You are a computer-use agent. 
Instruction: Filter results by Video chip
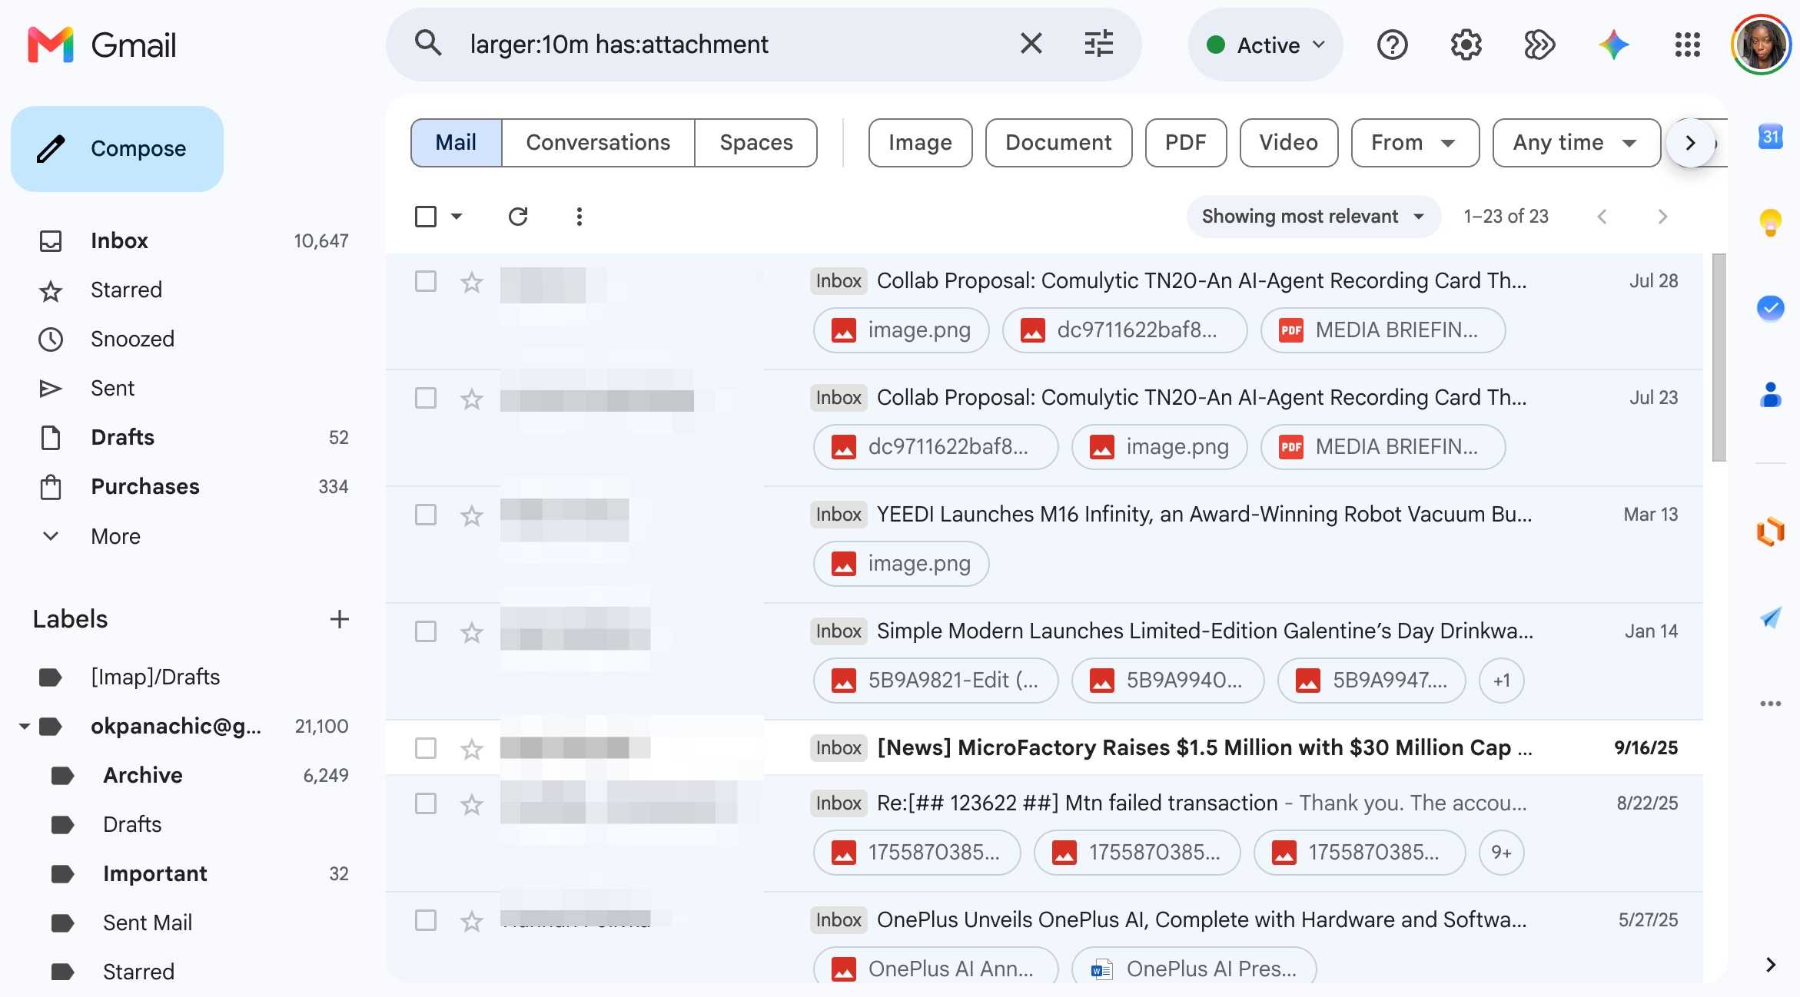point(1288,143)
